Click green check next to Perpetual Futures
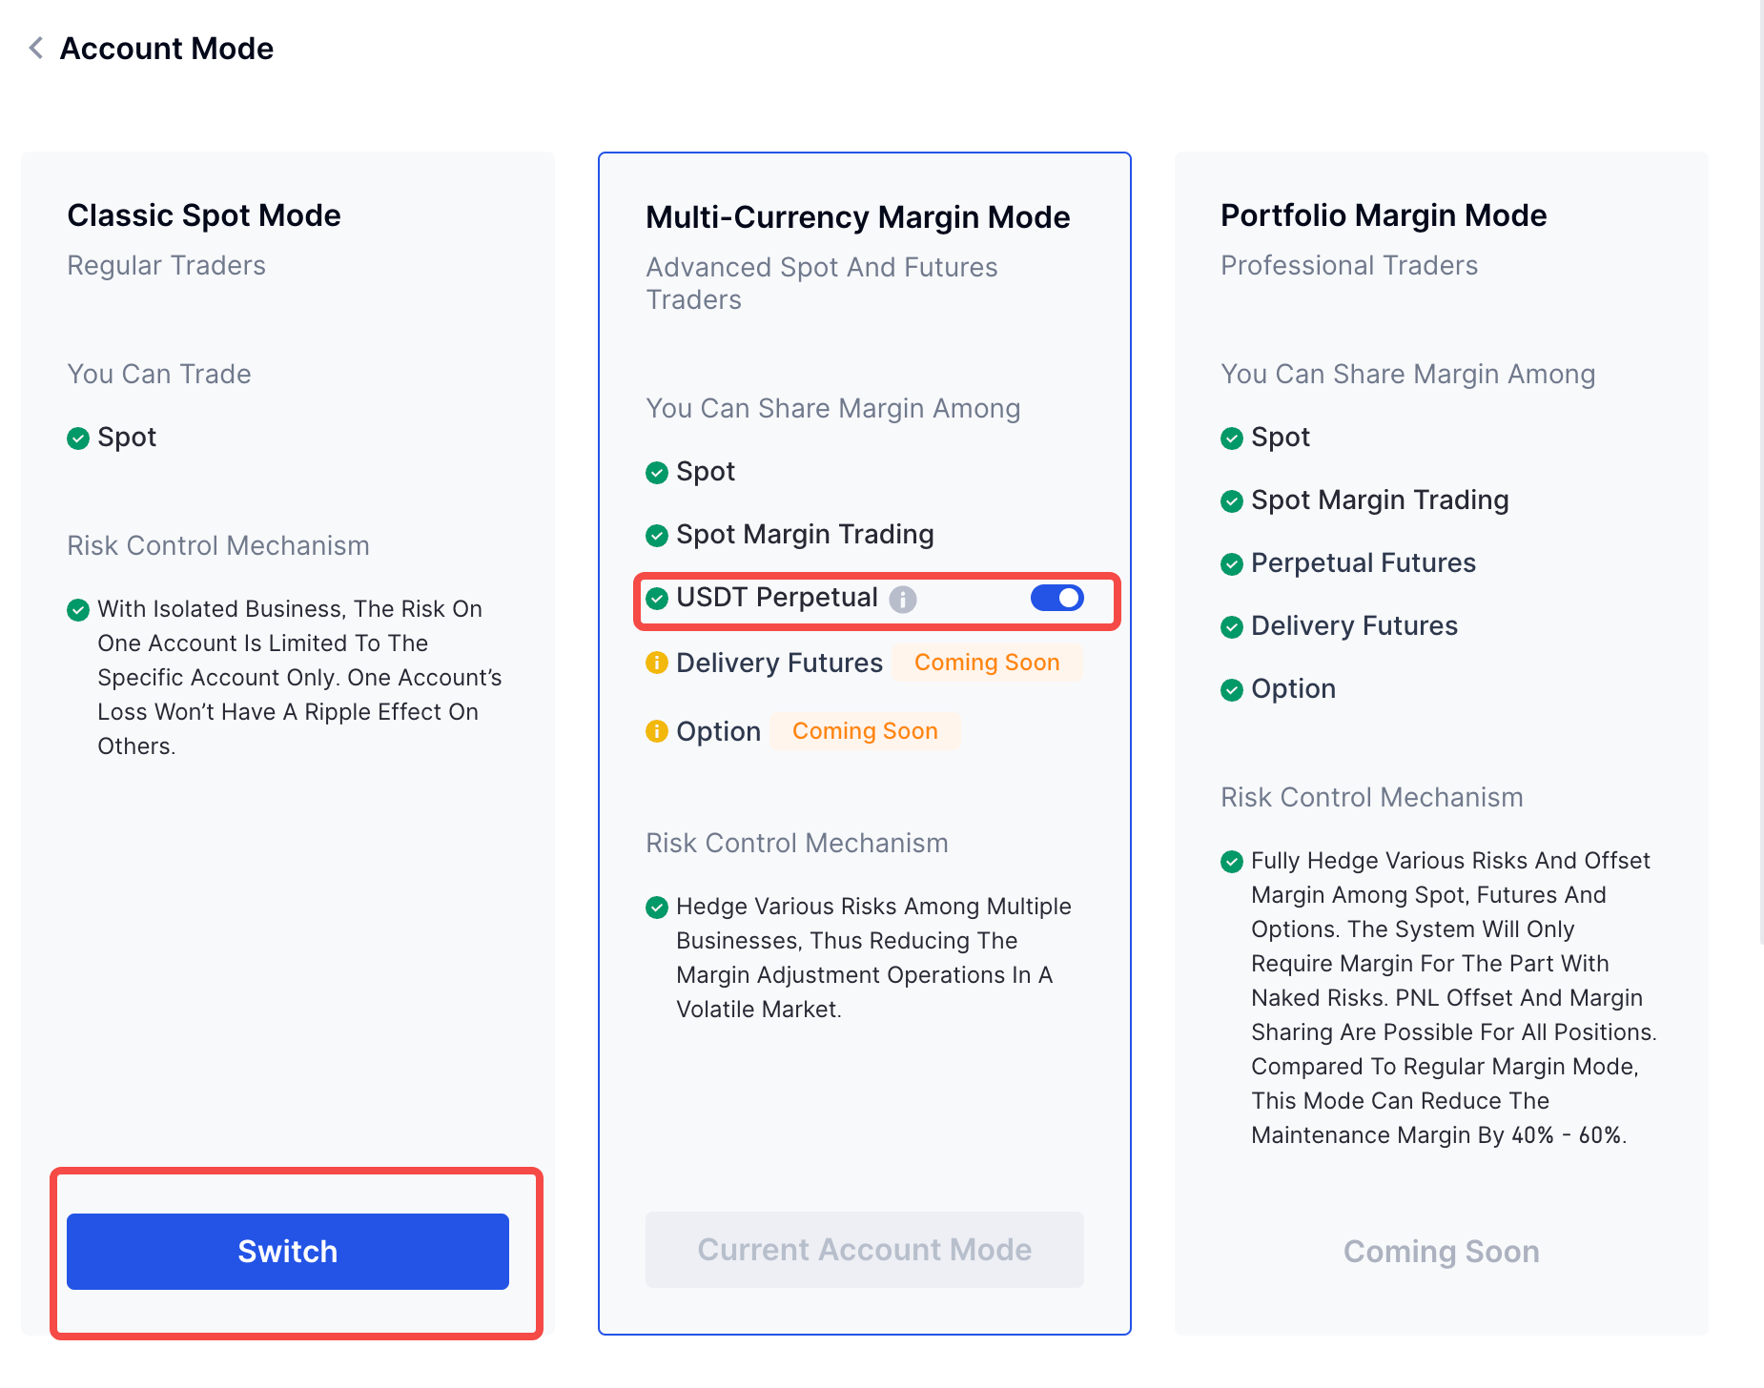Screen dimensions: 1764x1388 point(1232,564)
